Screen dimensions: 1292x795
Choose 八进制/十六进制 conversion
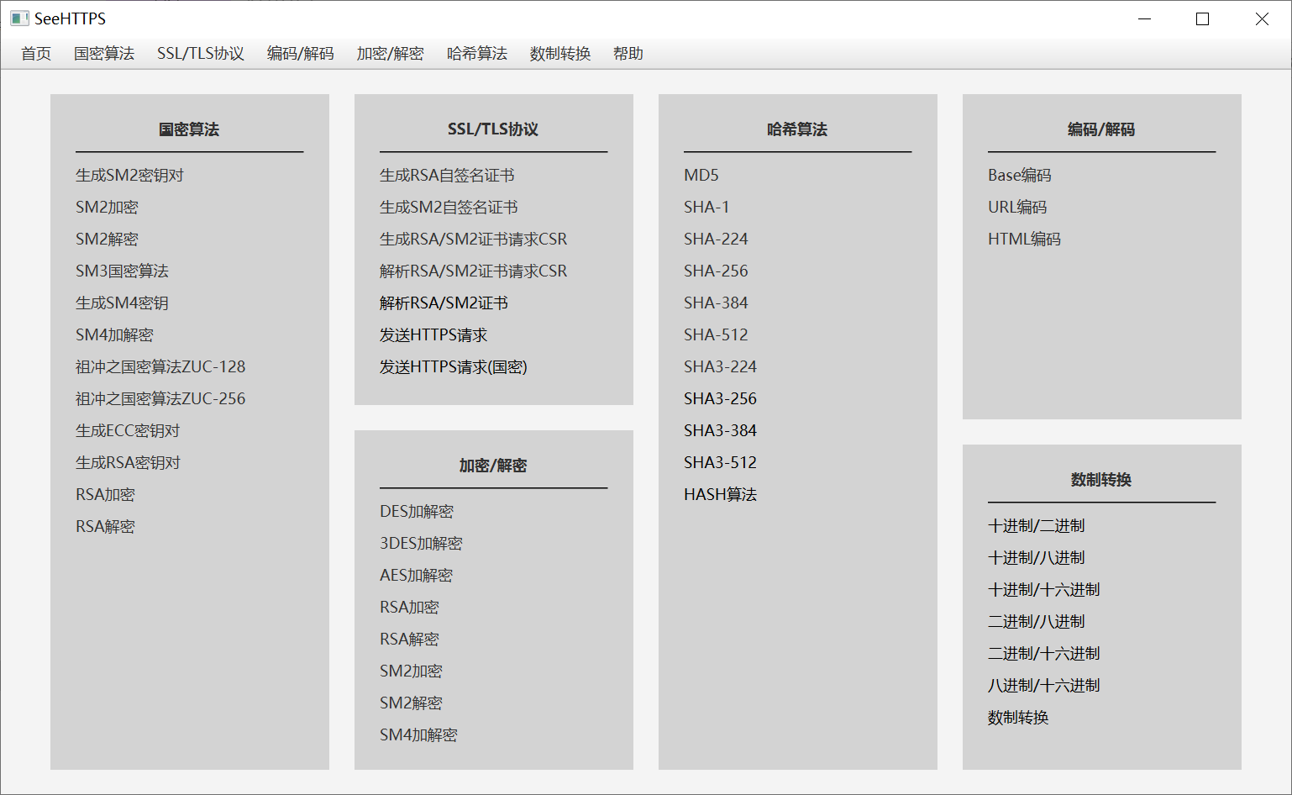1043,685
